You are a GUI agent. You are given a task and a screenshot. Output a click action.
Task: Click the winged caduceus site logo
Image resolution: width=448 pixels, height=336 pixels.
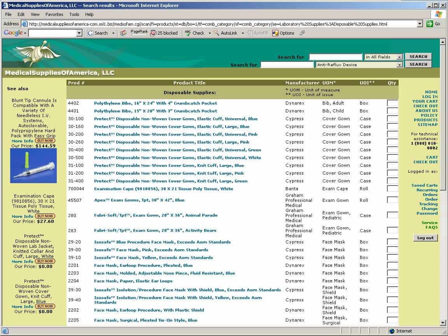click(38, 53)
